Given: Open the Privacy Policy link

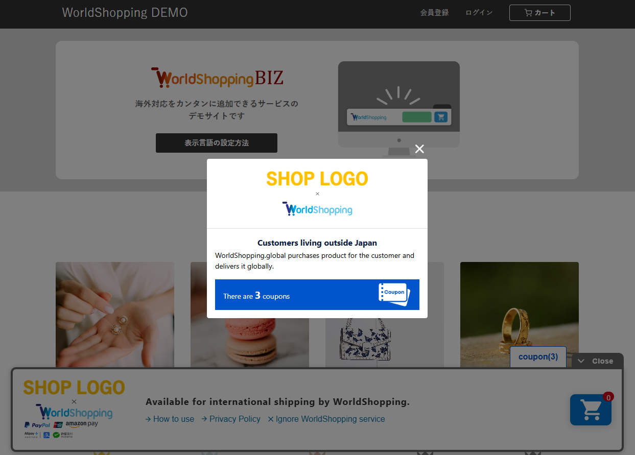Looking at the screenshot, I should coord(231,419).
